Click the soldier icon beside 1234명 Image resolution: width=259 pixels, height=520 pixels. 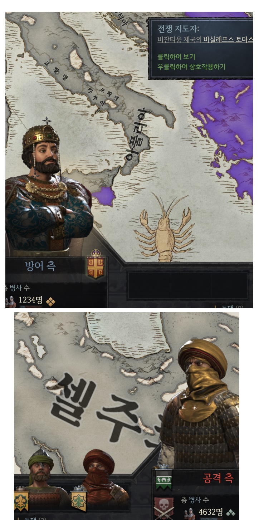[x=11, y=301]
